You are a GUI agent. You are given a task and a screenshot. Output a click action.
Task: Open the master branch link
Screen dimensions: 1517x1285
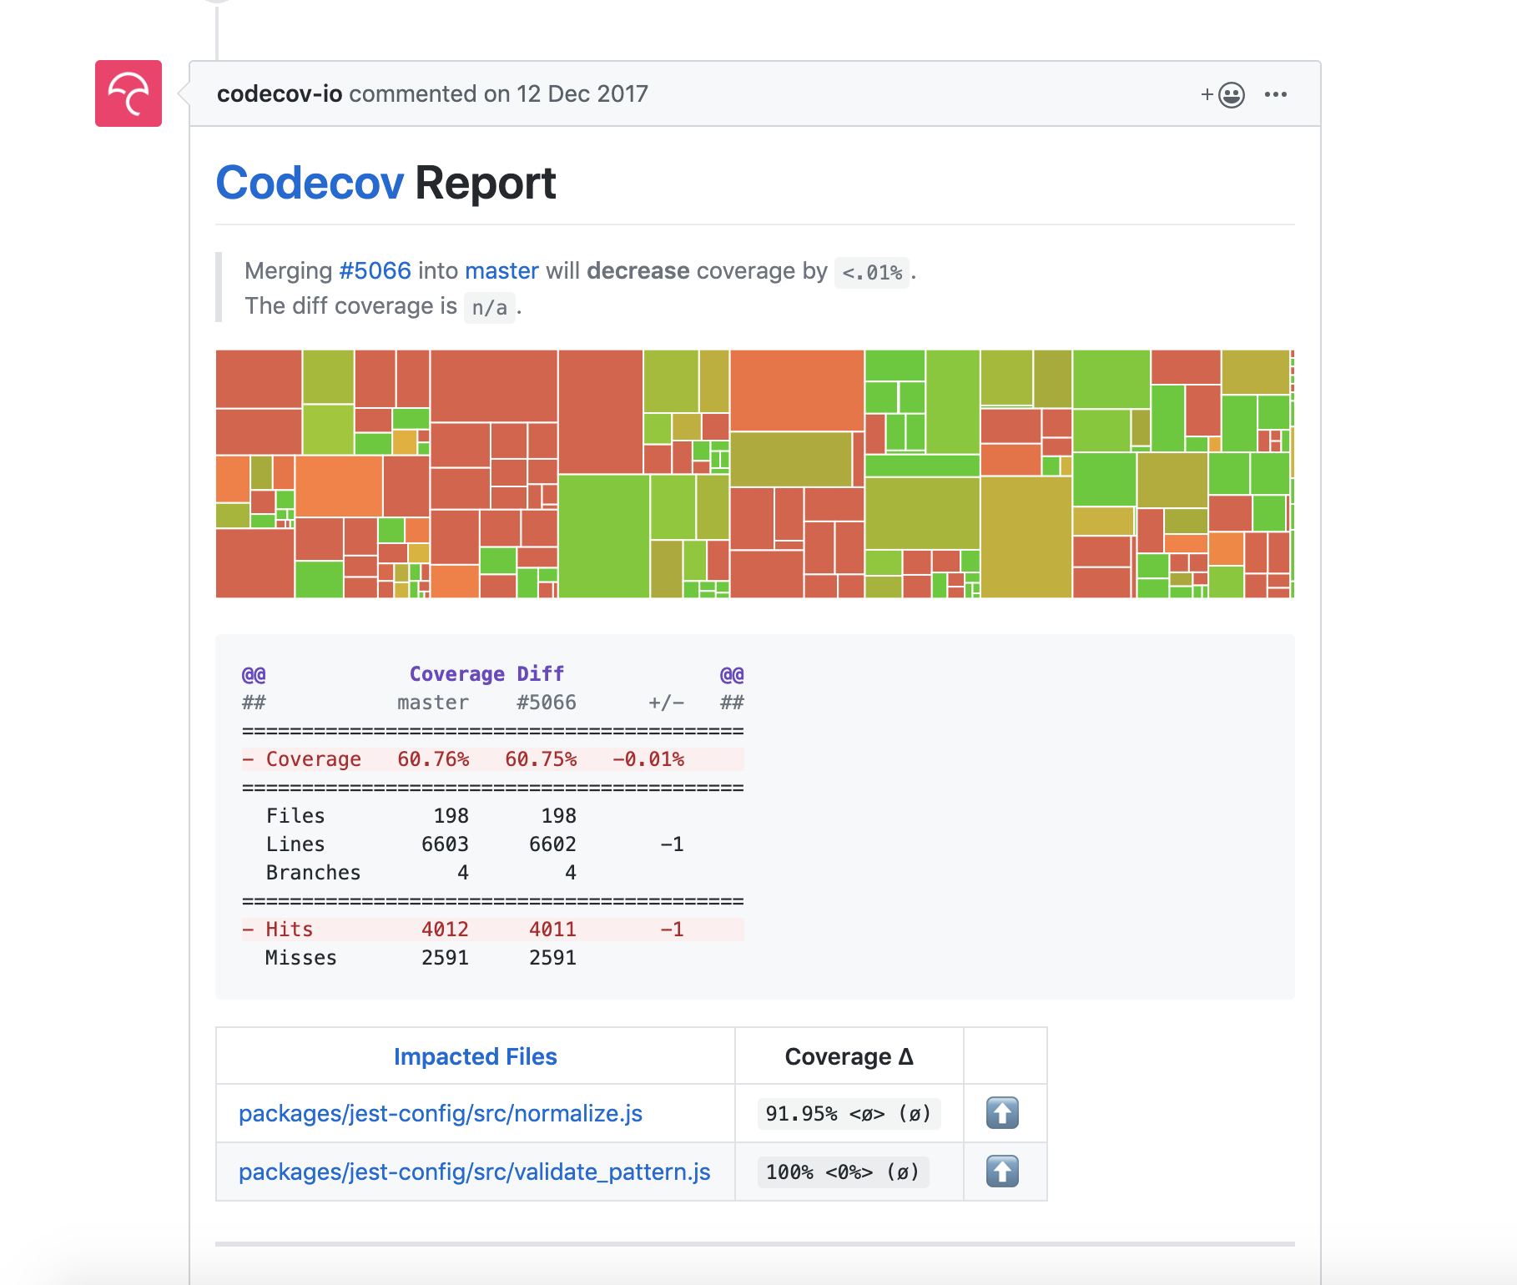tap(502, 270)
